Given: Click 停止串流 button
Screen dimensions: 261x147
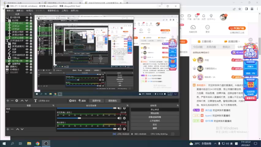Looking at the screenshot, I should point(155,110).
